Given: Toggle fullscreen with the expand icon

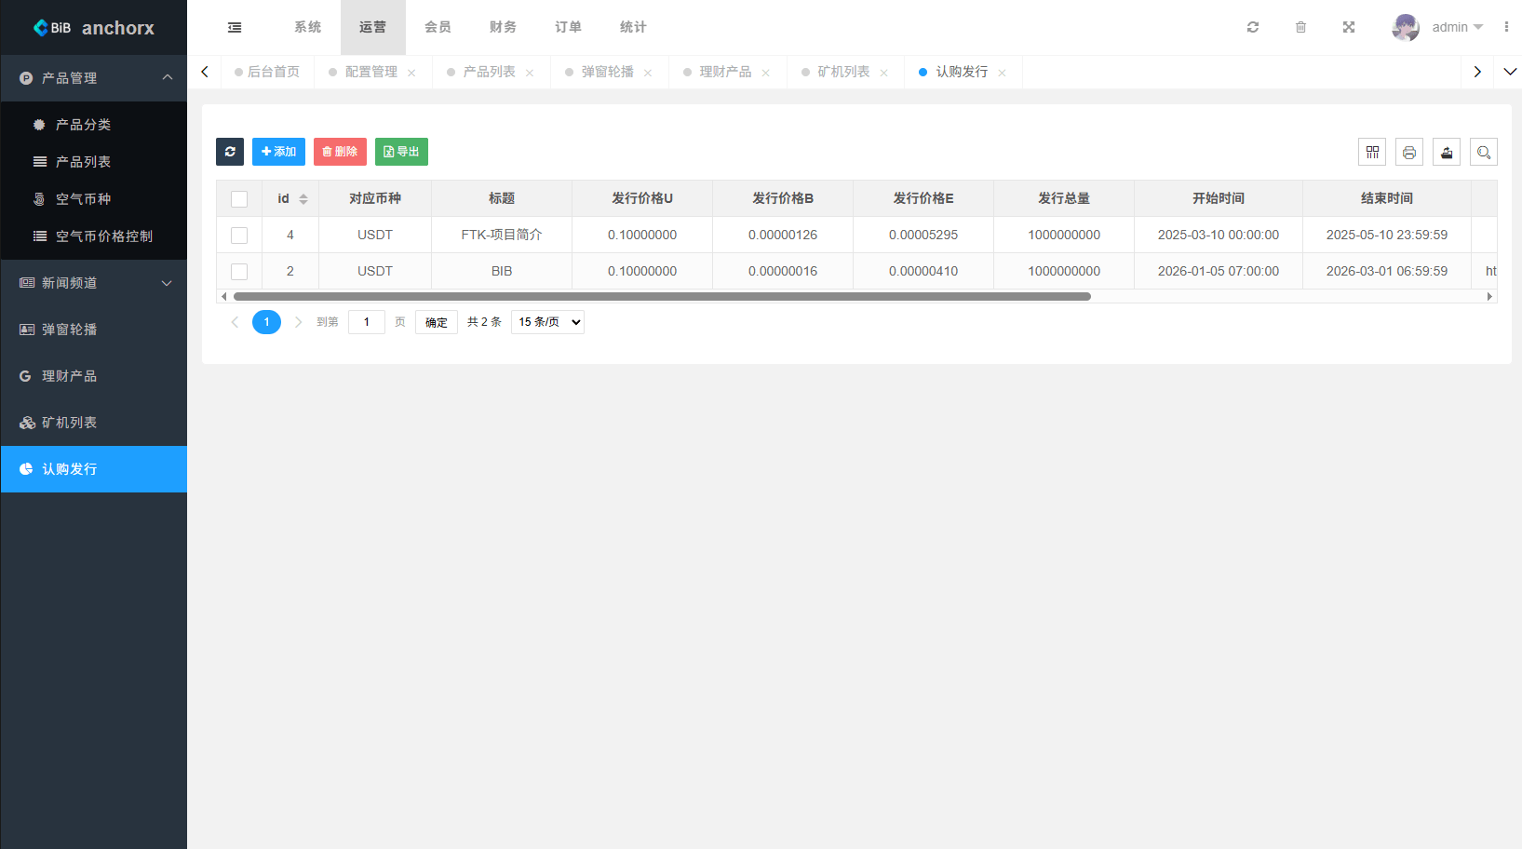Looking at the screenshot, I should click(1349, 27).
